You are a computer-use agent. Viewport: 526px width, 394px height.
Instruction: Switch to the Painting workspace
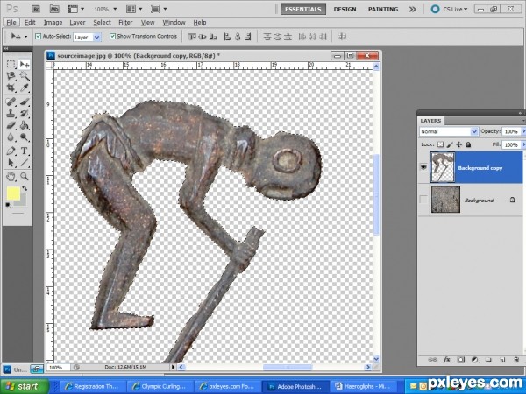click(x=383, y=9)
